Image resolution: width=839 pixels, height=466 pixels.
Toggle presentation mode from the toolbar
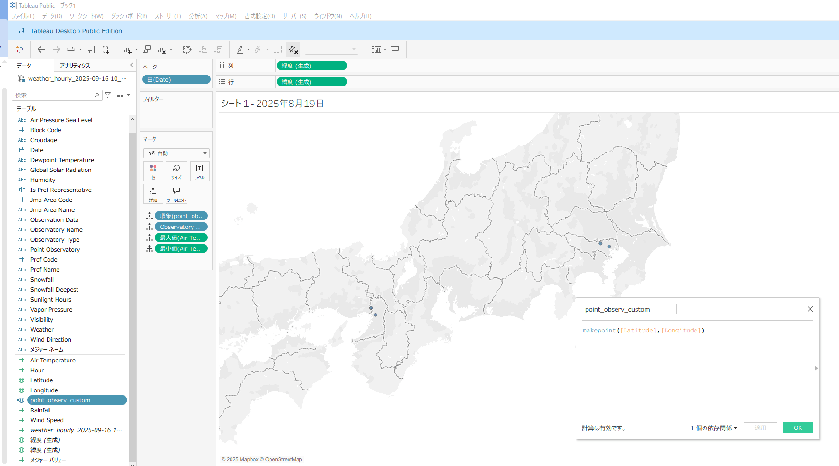pyautogui.click(x=395, y=49)
